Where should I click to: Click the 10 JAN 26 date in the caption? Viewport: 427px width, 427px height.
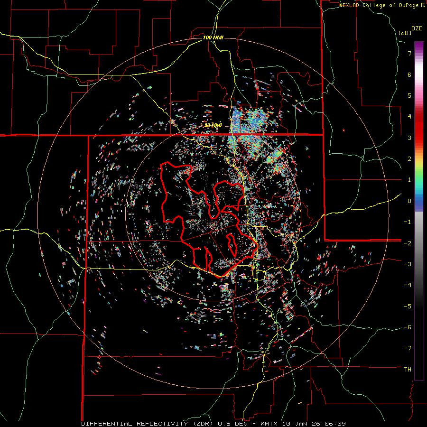[302, 424]
